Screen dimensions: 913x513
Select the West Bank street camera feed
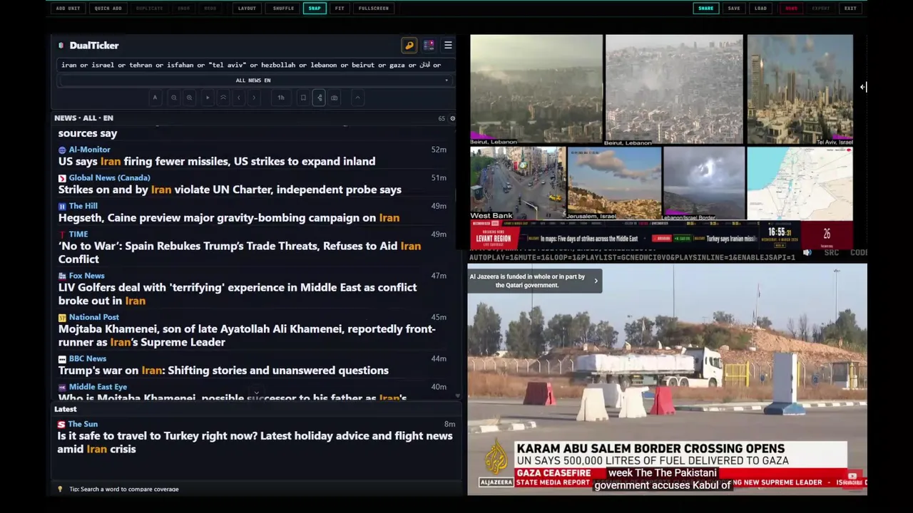(x=517, y=183)
